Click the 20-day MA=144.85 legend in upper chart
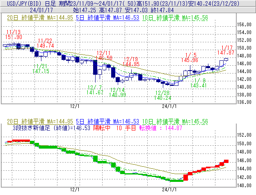 40,18
